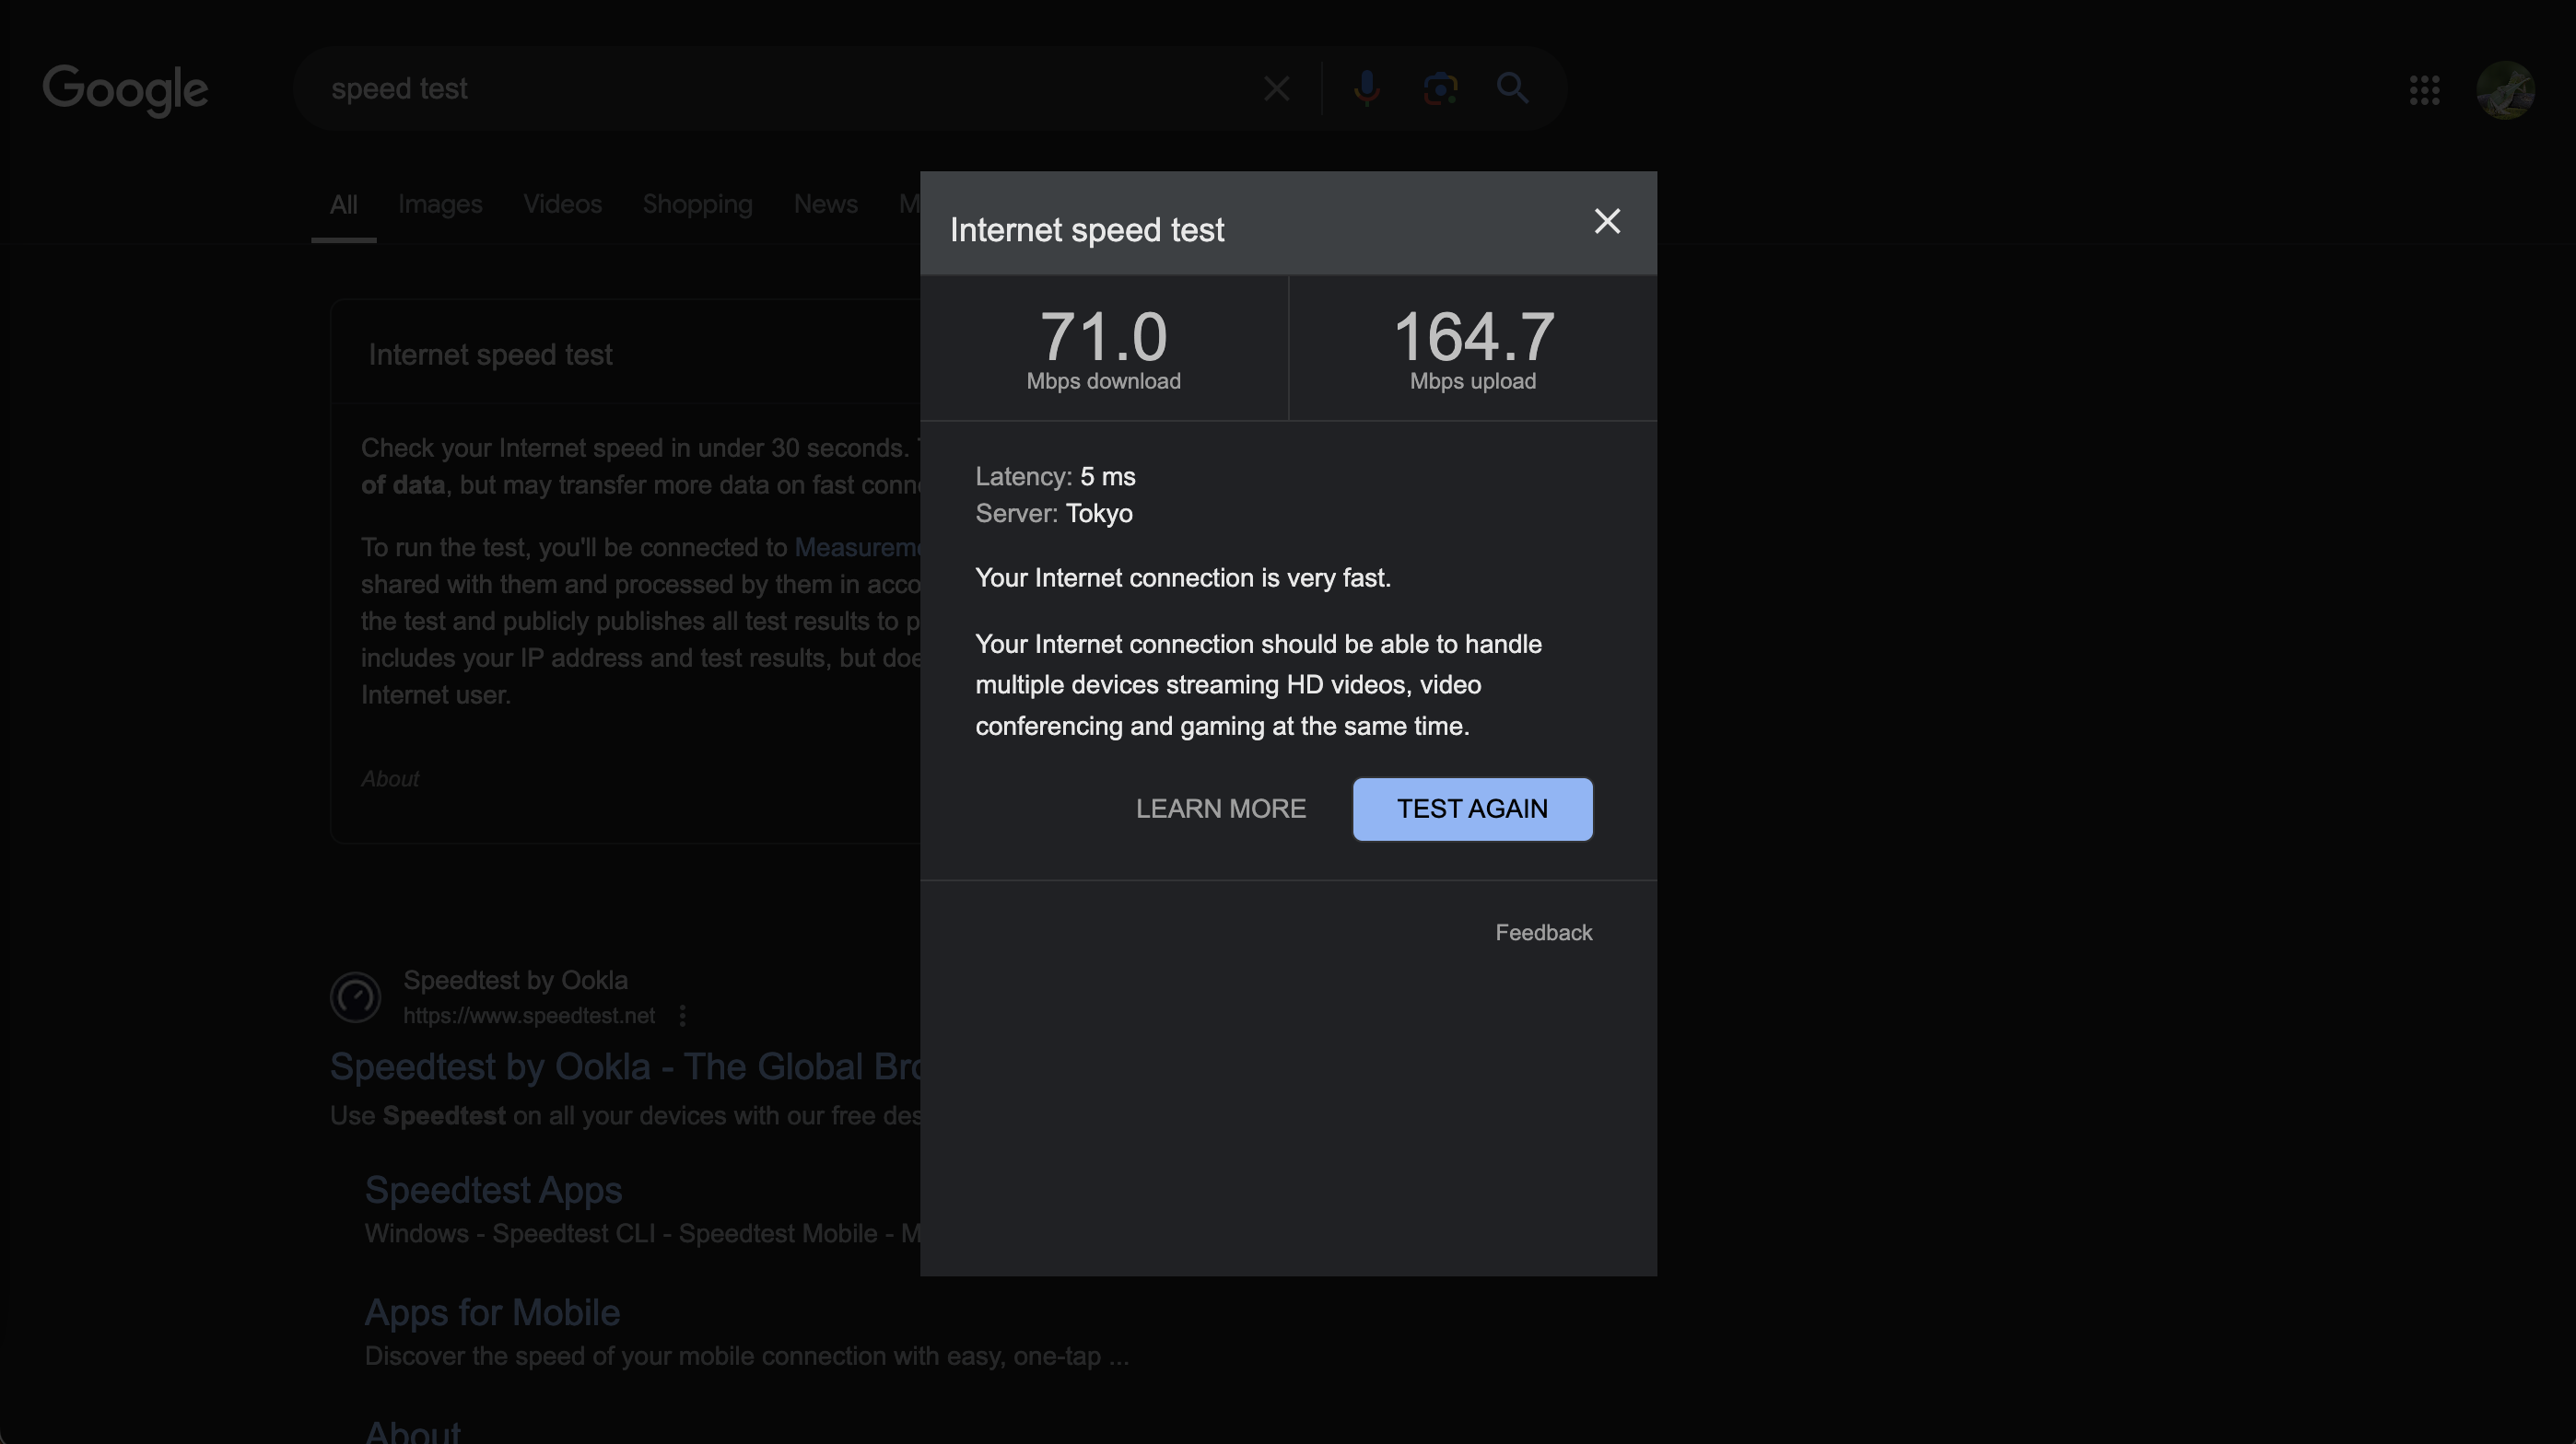Switch to the Shopping tab
2576x1444 pixels.
[697, 204]
